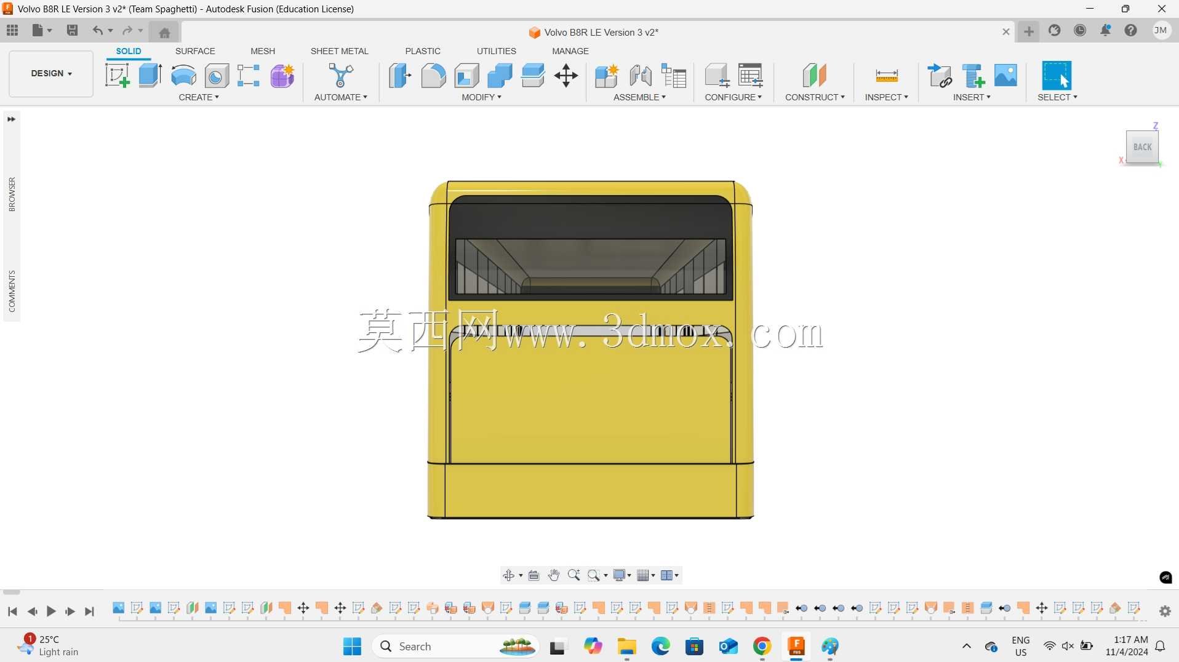
Task: Click the Automate tool icon
Action: [340, 76]
